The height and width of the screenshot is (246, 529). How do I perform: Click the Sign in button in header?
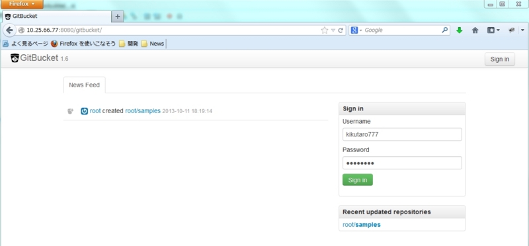(500, 59)
